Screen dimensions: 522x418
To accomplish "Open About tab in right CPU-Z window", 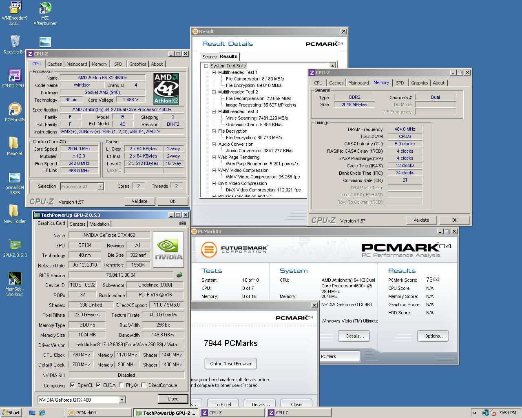I will tap(439, 83).
